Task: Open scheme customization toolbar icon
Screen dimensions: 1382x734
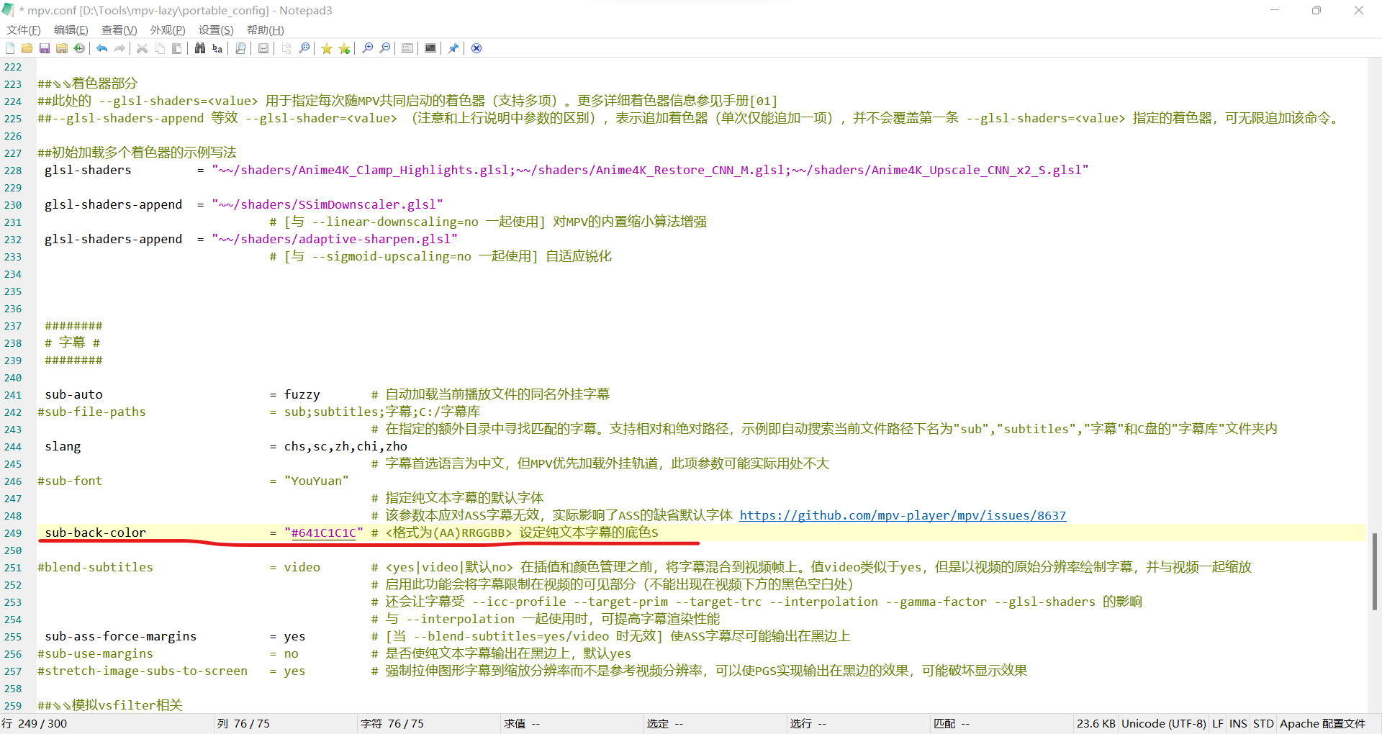Action: [x=407, y=48]
